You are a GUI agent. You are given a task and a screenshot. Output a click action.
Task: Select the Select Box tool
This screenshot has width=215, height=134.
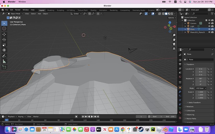point(4,23)
